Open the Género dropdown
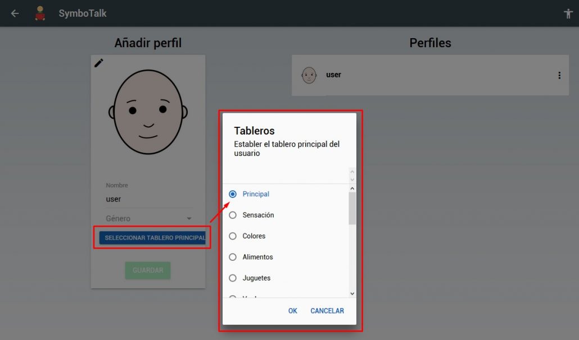This screenshot has width=579, height=340. point(147,218)
